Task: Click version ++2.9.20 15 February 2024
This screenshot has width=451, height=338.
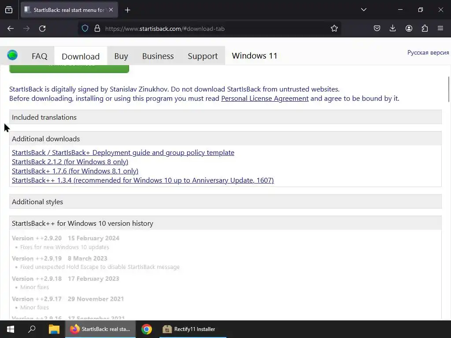Action: 66,238
